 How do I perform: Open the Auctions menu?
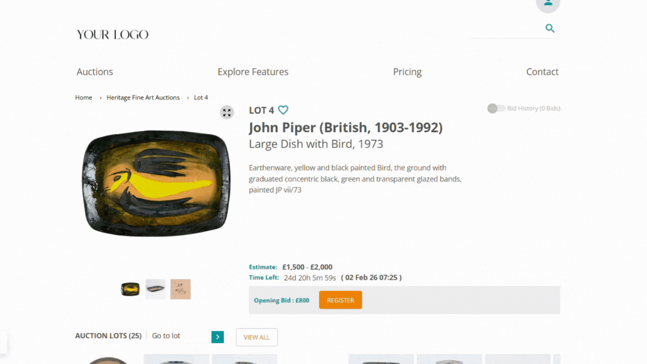(x=95, y=72)
